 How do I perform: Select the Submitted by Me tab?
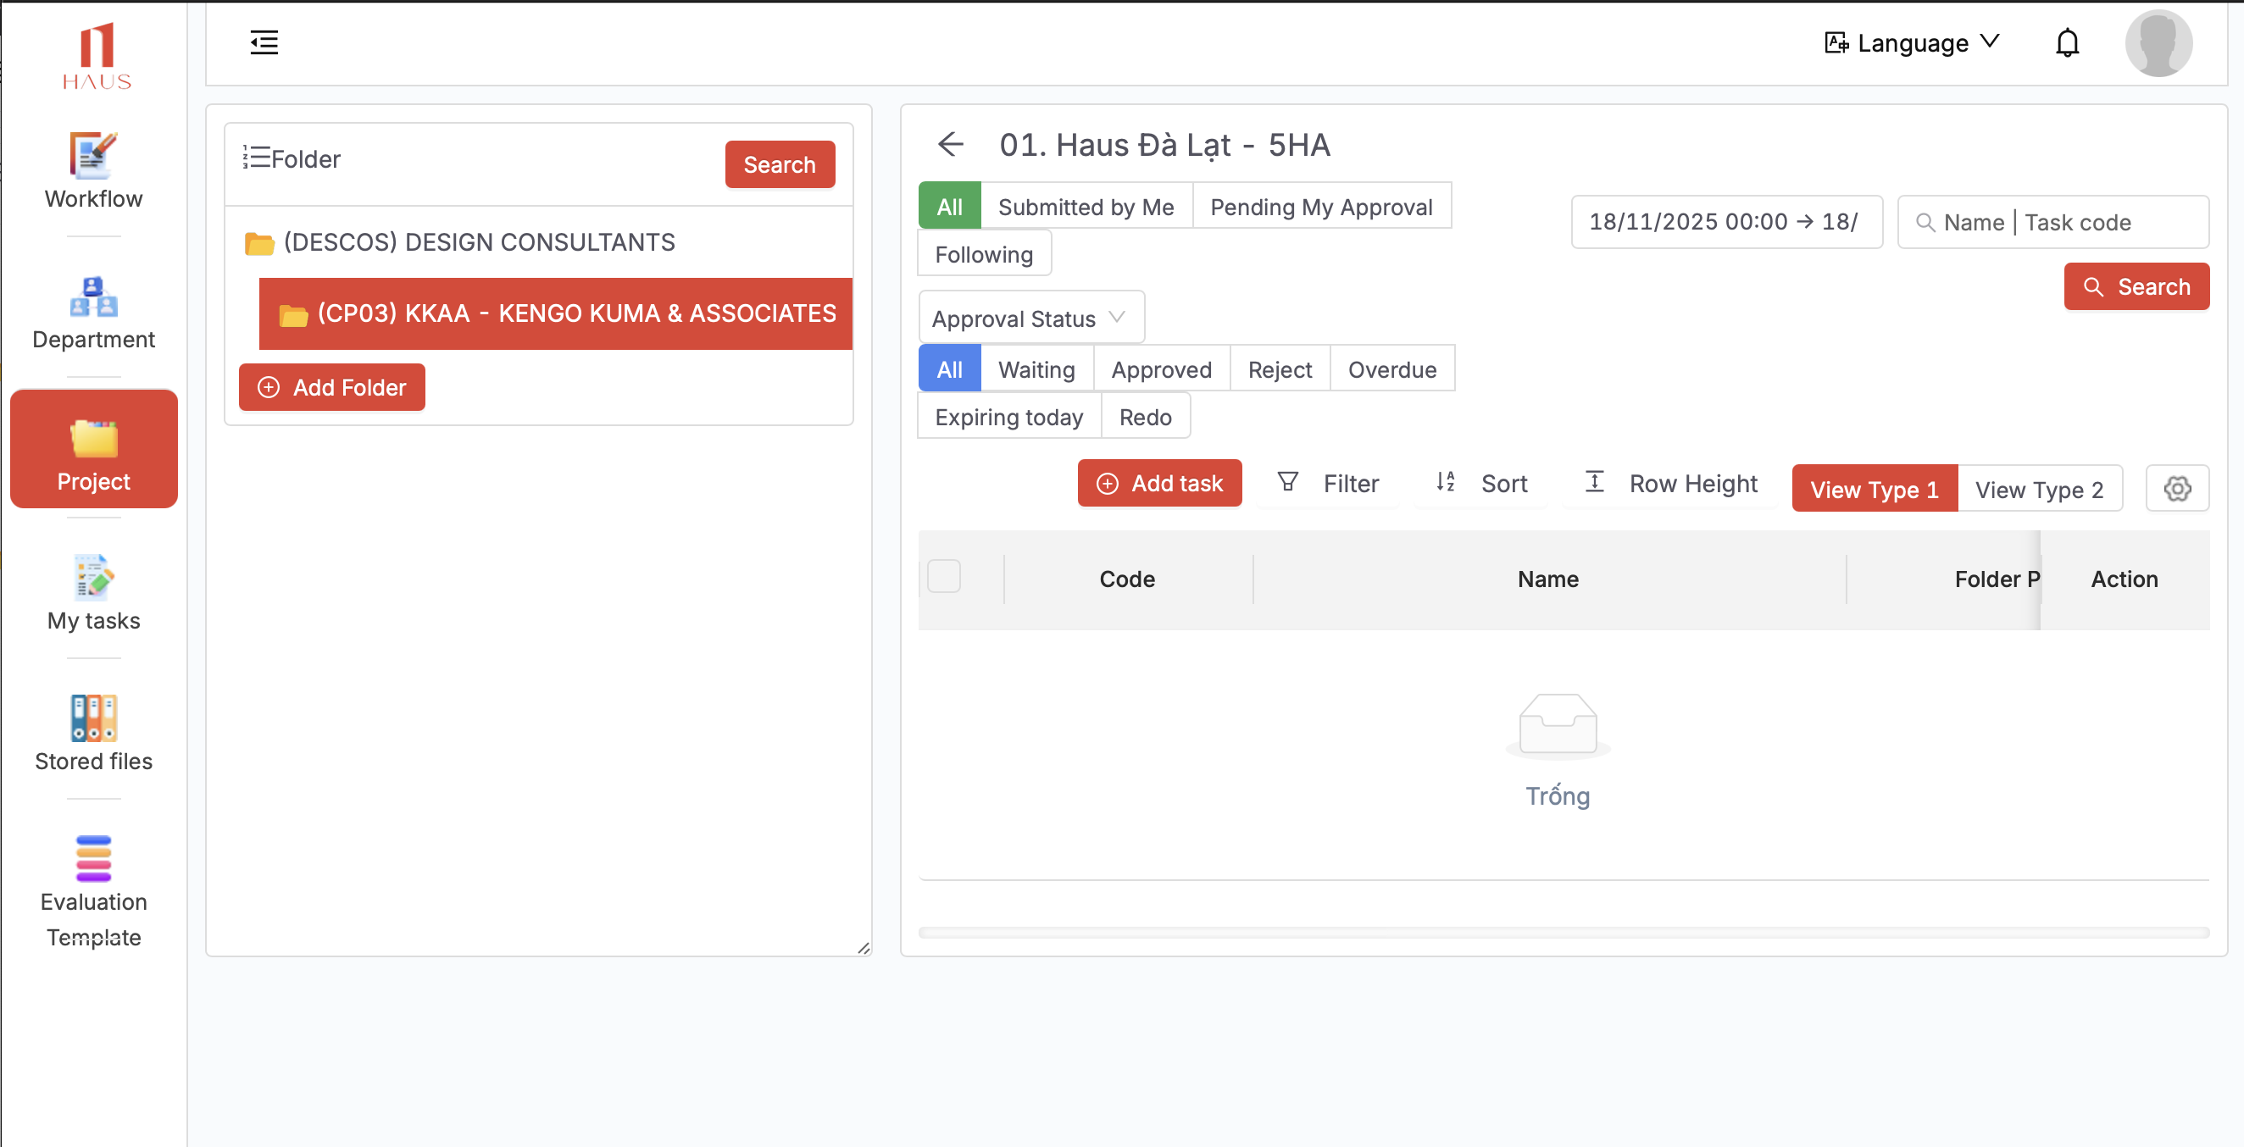(1086, 208)
